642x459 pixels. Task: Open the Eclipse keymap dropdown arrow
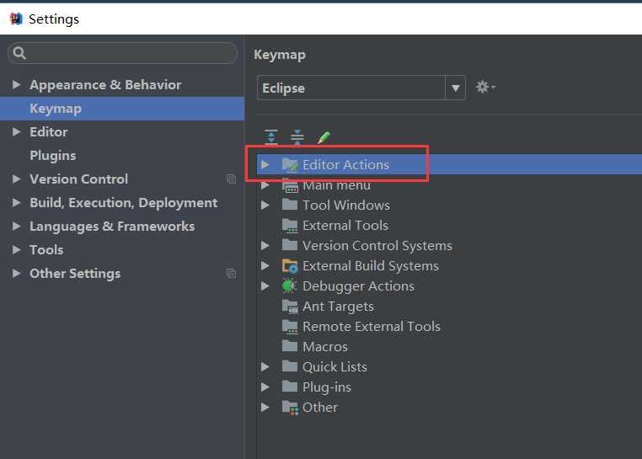455,88
